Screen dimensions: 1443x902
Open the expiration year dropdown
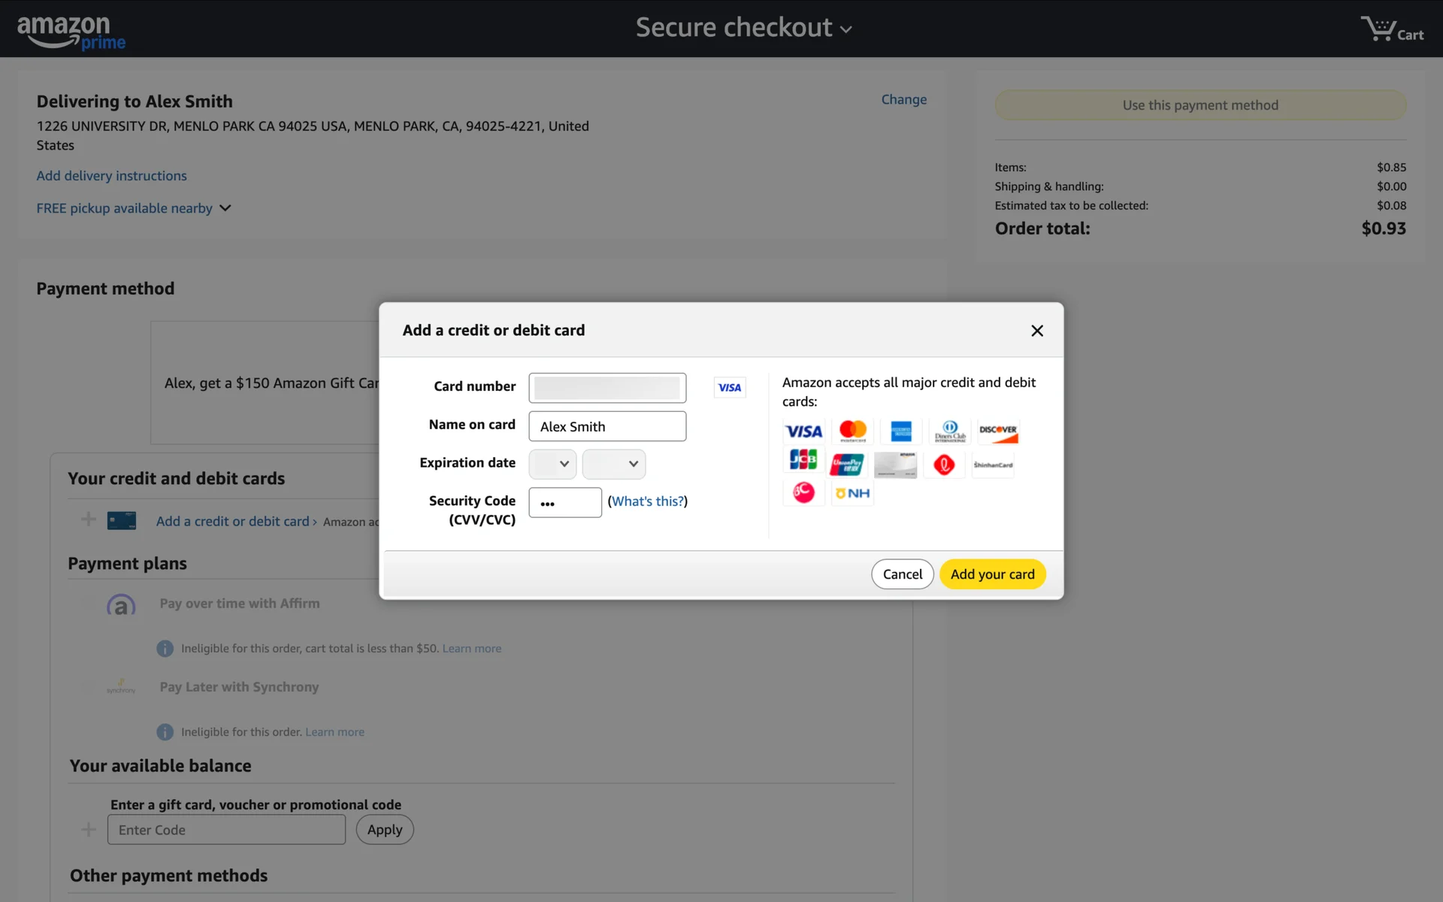(613, 464)
